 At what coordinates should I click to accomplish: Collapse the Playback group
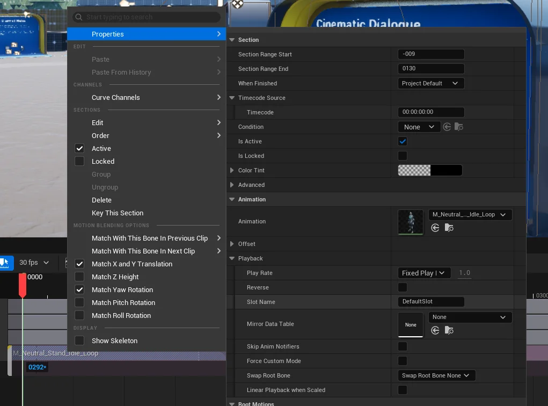[232, 258]
